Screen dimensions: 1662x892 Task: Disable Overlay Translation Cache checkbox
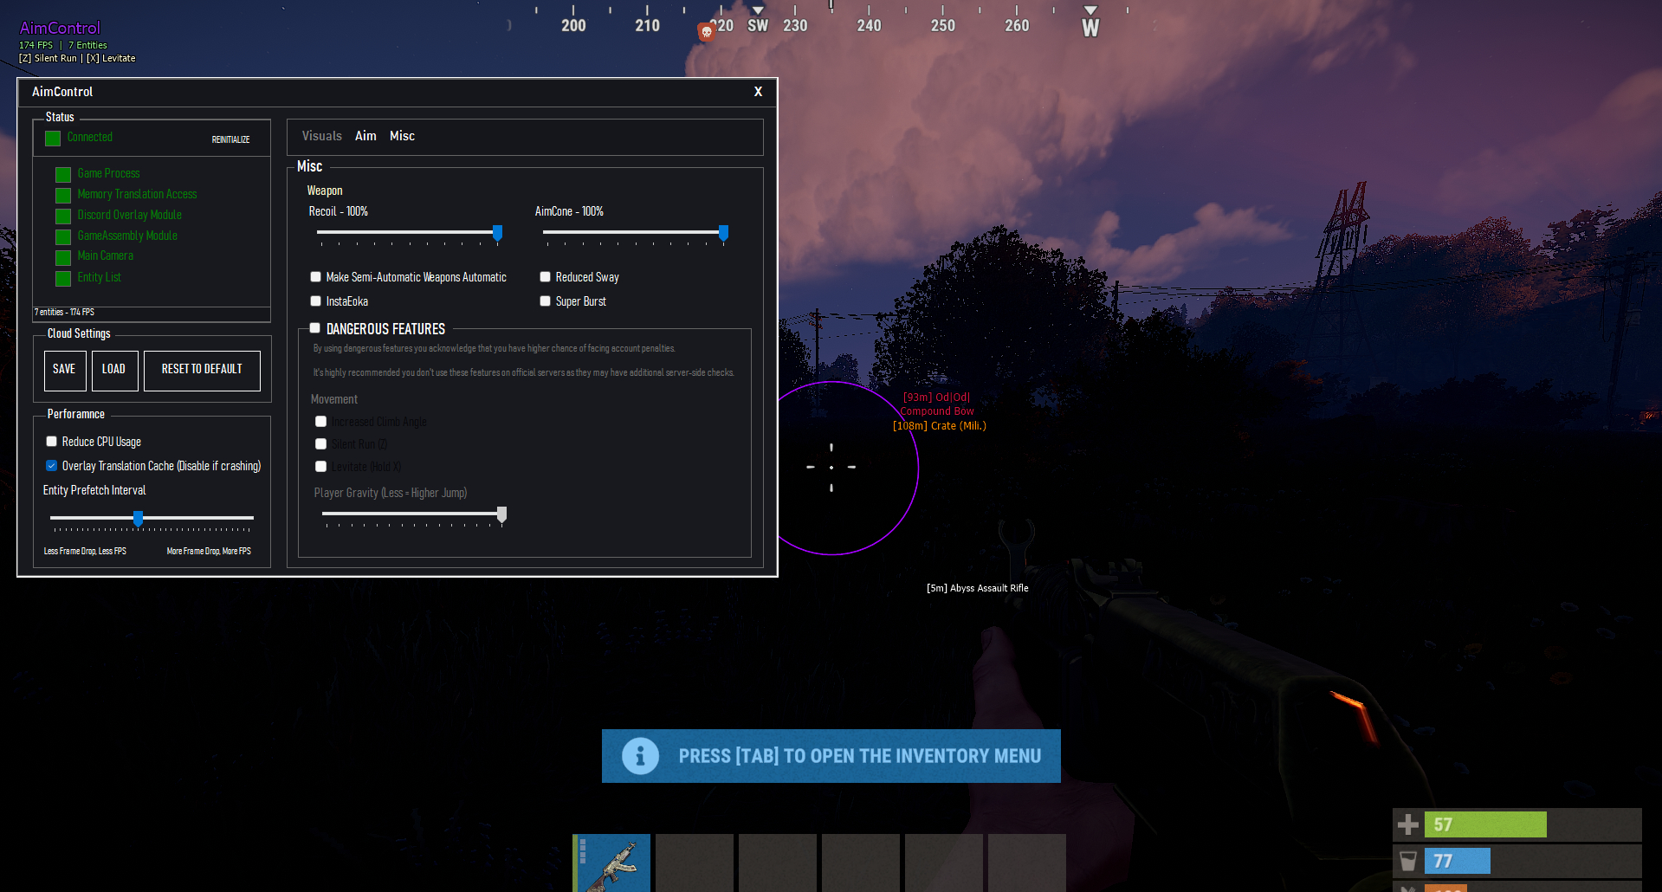coord(51,466)
